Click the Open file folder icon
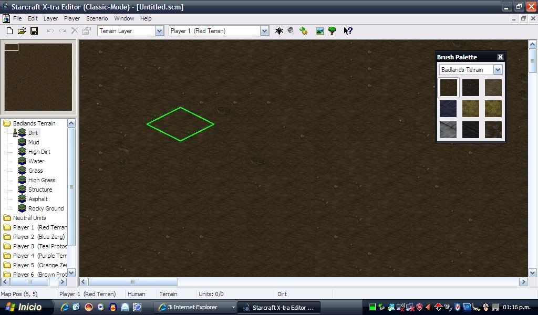Image resolution: width=538 pixels, height=315 pixels. click(x=22, y=31)
